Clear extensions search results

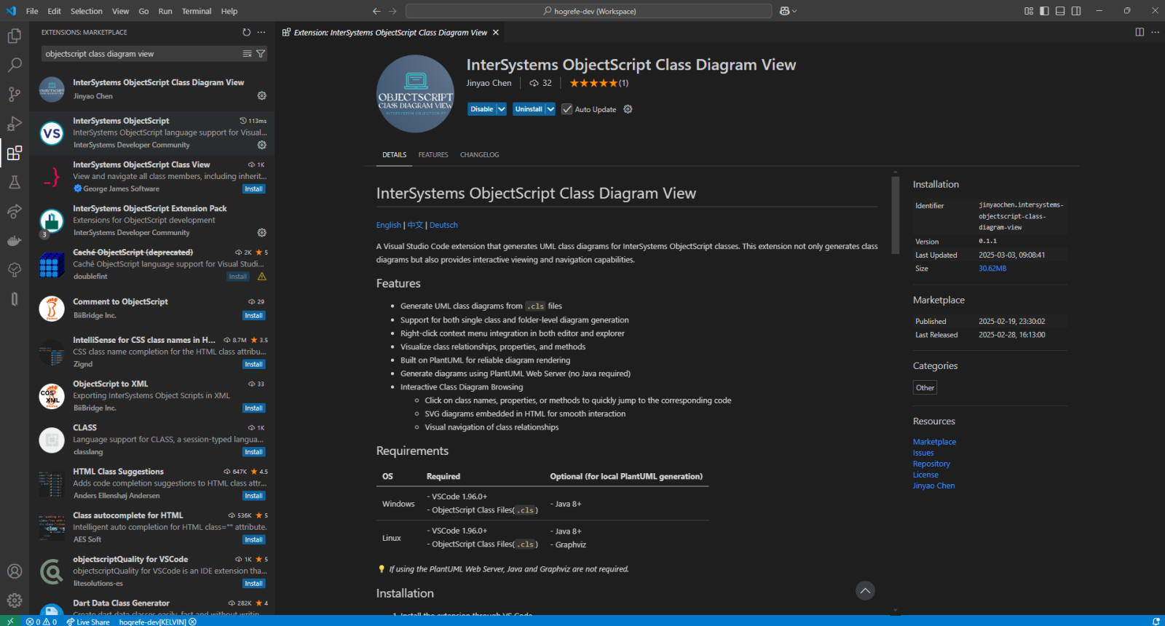pyautogui.click(x=248, y=54)
